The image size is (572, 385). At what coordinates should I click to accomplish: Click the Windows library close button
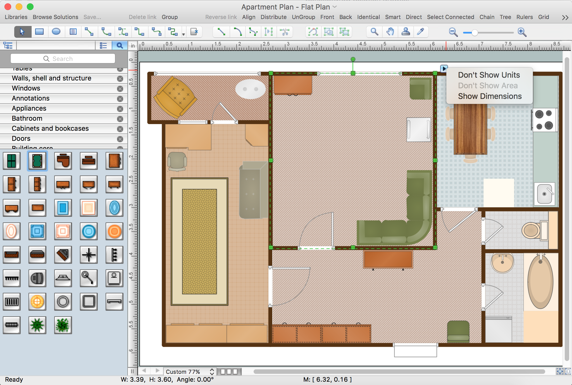click(x=120, y=88)
